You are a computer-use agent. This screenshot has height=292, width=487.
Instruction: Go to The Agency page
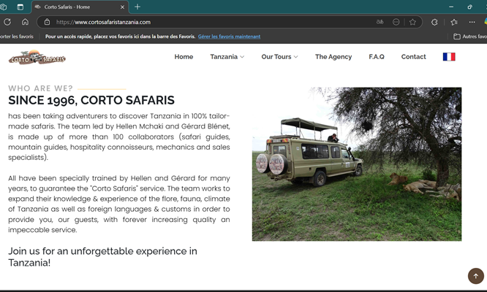point(333,57)
